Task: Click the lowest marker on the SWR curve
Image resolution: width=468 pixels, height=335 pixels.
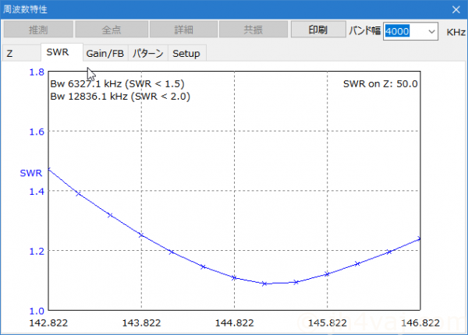Action: (265, 284)
